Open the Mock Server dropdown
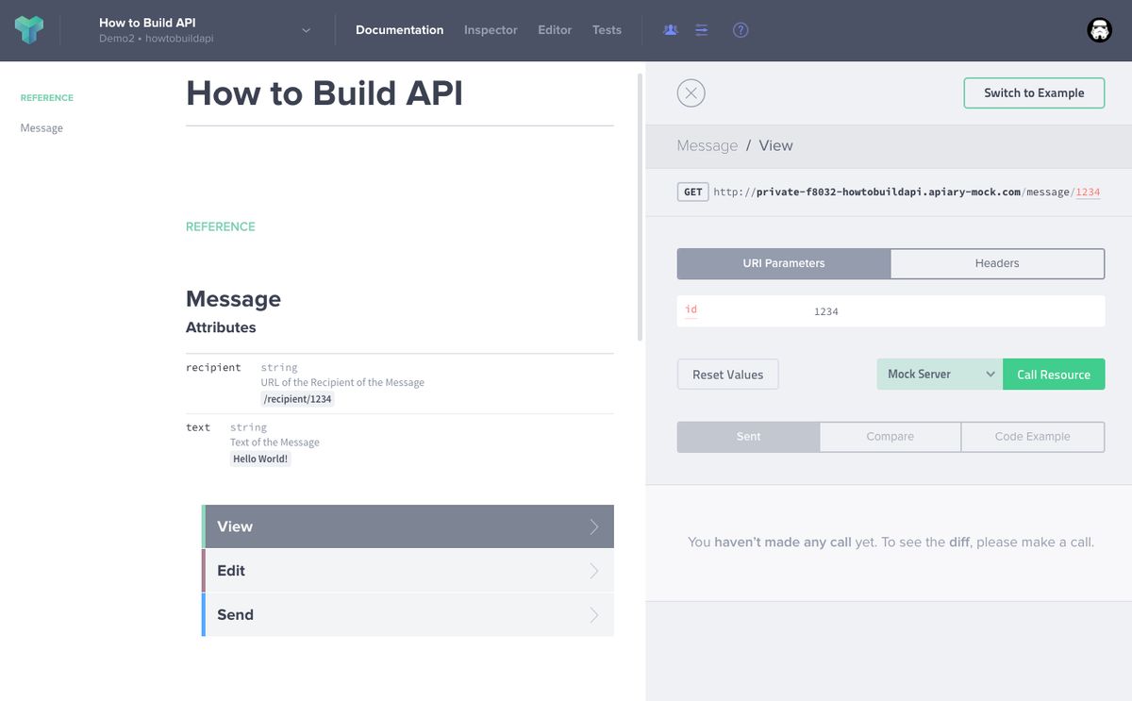Image resolution: width=1132 pixels, height=701 pixels. [x=938, y=374]
